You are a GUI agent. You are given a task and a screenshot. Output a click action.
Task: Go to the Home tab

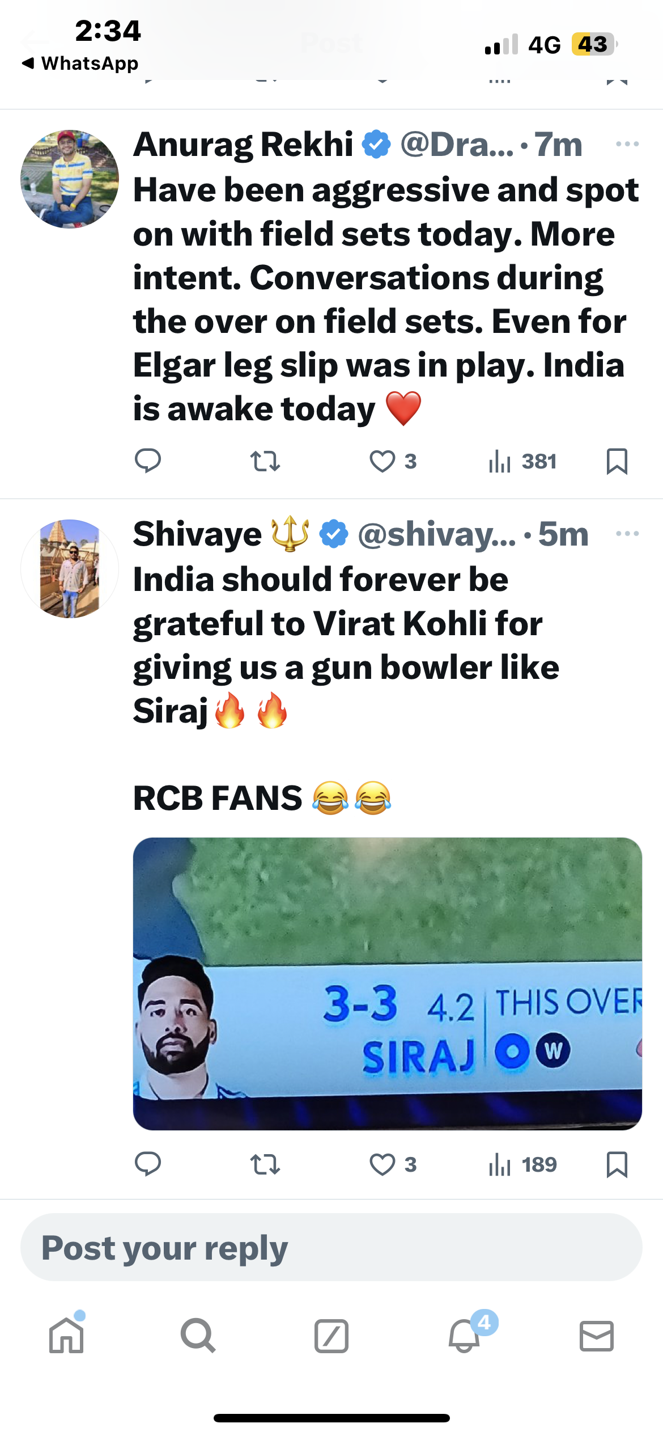[x=66, y=1336]
